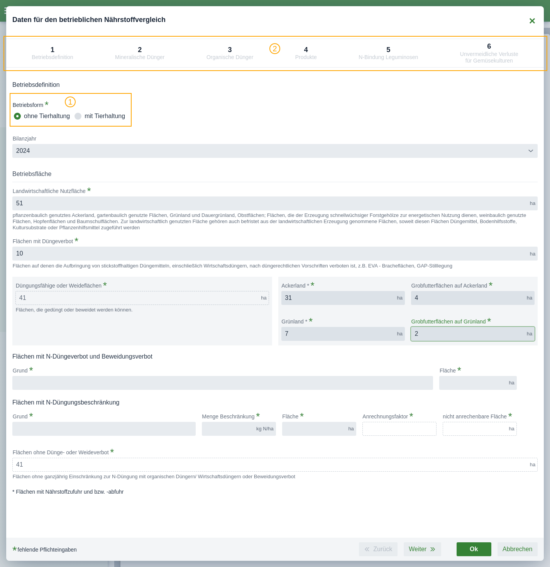Click the Menge Beschränkung kg N/ha field
550x567 pixels.
(239, 429)
